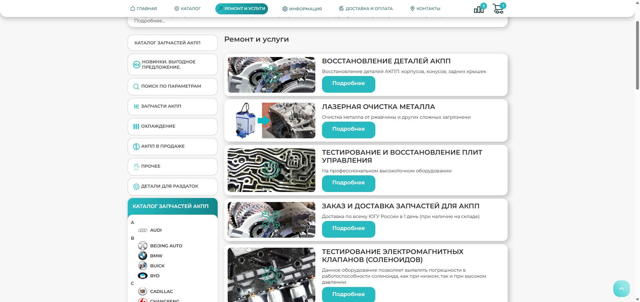Click the magnifier icon in Поиск по параметрам

[136, 87]
